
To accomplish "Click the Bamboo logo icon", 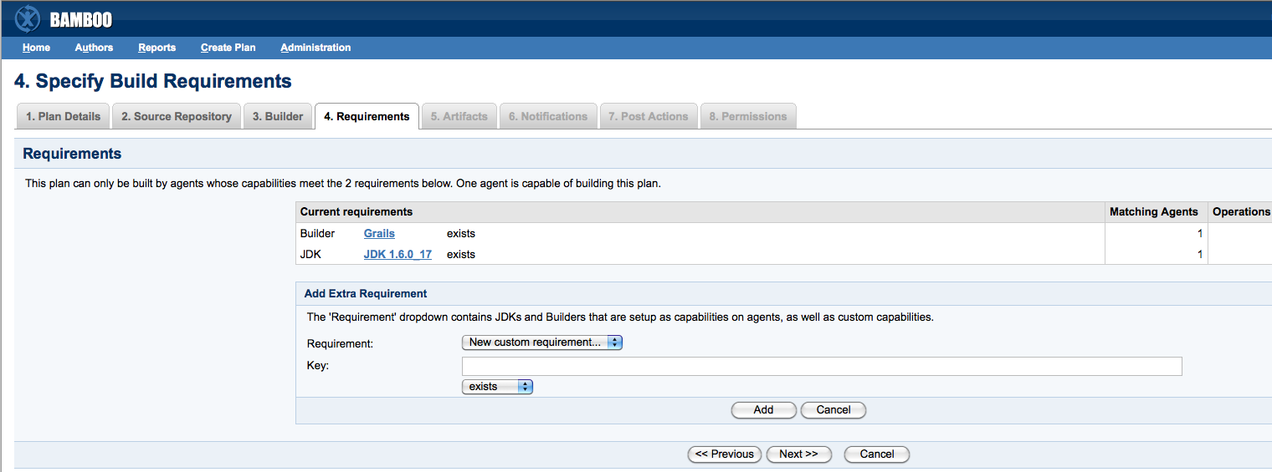I will coord(28,18).
